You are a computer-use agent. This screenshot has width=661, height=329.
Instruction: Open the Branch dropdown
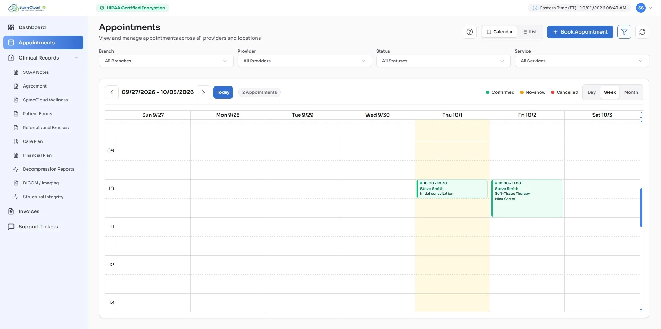point(166,61)
